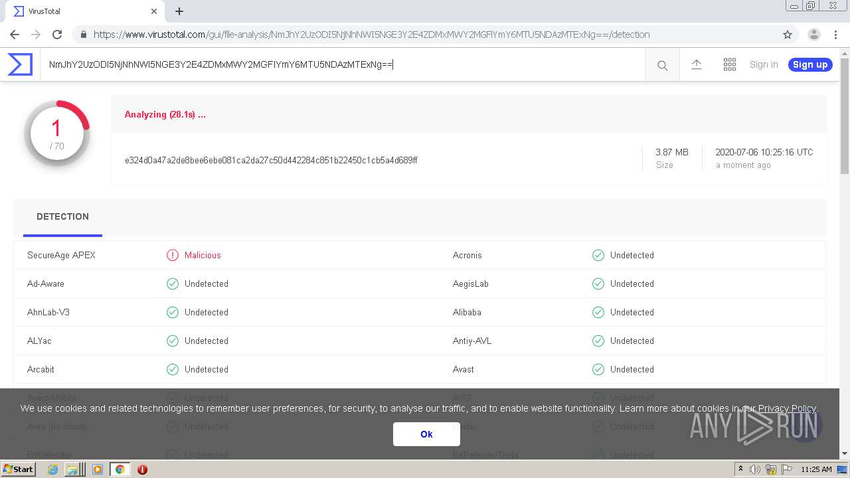Click the Undetected check icon for Ad-Aware
This screenshot has width=850, height=478.
(173, 283)
